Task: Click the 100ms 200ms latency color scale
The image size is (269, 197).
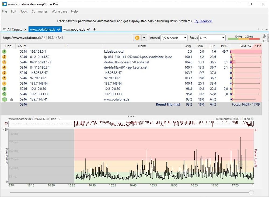Action: coord(244,38)
